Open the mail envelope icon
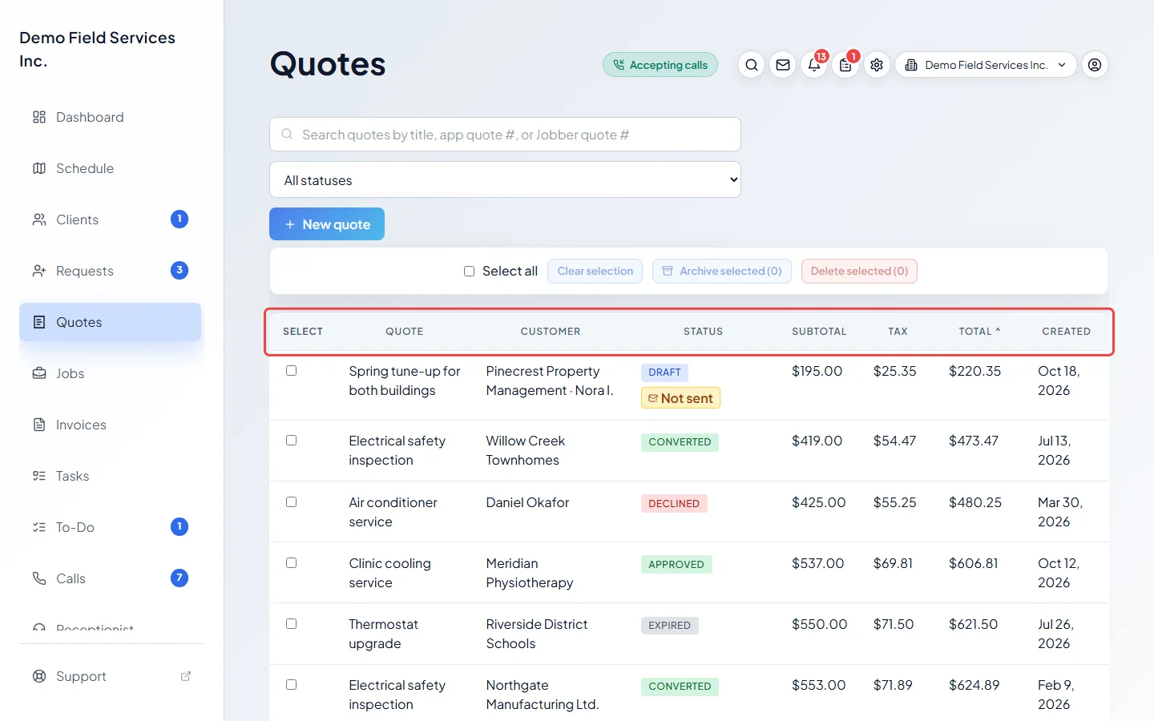Viewport: 1154px width, 721px height. click(783, 65)
